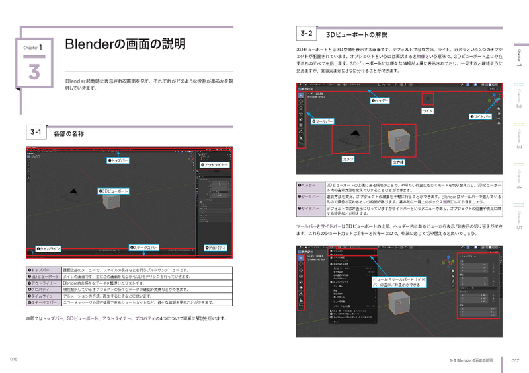Open transform orientation dropdown in labeled viewport header

[386, 85]
